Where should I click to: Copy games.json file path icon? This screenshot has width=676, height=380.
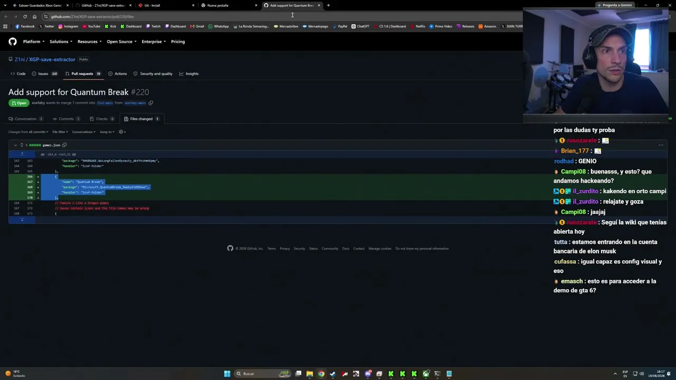64,145
